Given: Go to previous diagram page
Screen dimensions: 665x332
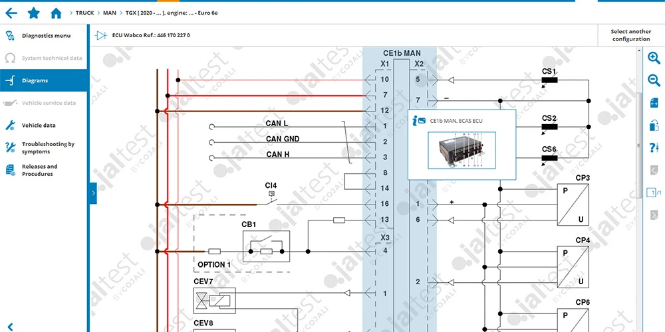Looking at the screenshot, I should tap(654, 170).
